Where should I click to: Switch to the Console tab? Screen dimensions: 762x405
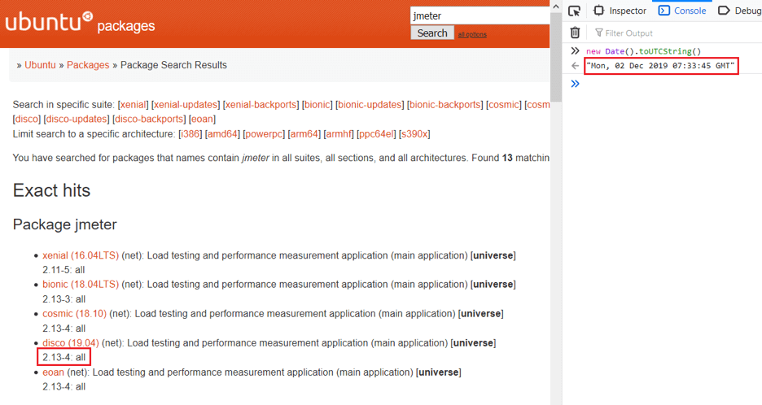[x=682, y=11]
